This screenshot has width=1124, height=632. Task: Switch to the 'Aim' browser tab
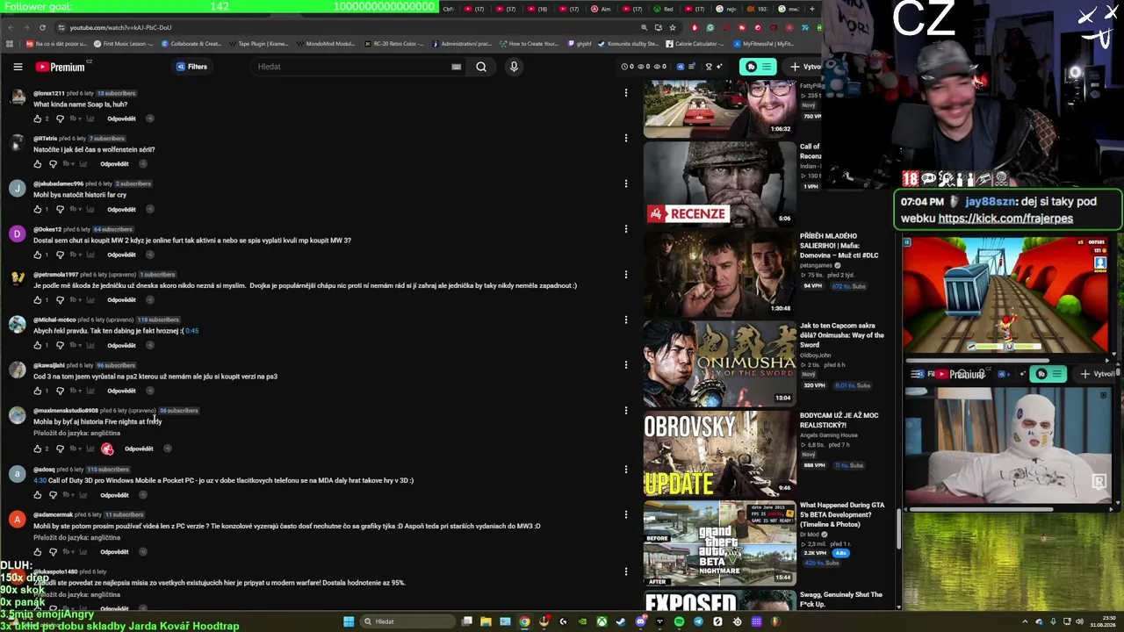[x=601, y=9]
